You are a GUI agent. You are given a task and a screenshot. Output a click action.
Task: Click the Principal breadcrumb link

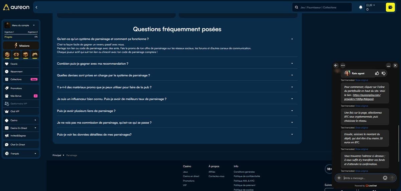coord(57,155)
